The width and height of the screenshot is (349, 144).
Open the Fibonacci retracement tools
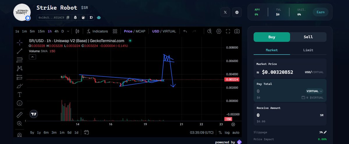pyautogui.click(x=20, y=60)
